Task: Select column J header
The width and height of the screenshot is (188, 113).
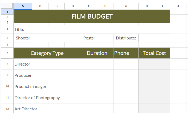Action: 178,6
